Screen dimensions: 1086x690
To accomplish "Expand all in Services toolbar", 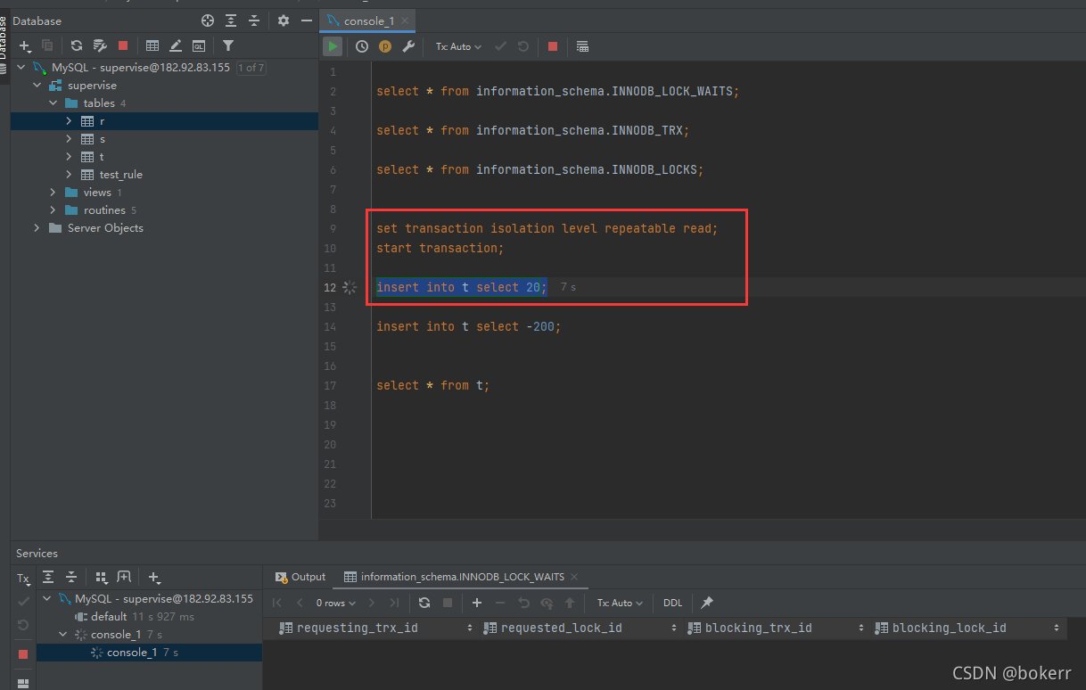I will point(48,578).
